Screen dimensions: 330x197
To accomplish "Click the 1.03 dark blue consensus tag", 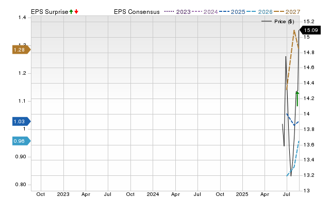I will (x=22, y=121).
